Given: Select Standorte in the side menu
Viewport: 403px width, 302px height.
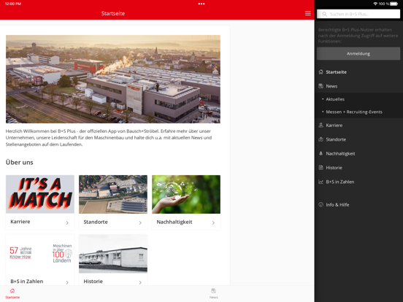Looking at the screenshot, I should coord(336,139).
